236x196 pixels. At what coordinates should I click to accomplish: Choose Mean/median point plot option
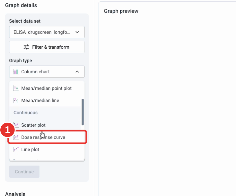(x=45, y=88)
